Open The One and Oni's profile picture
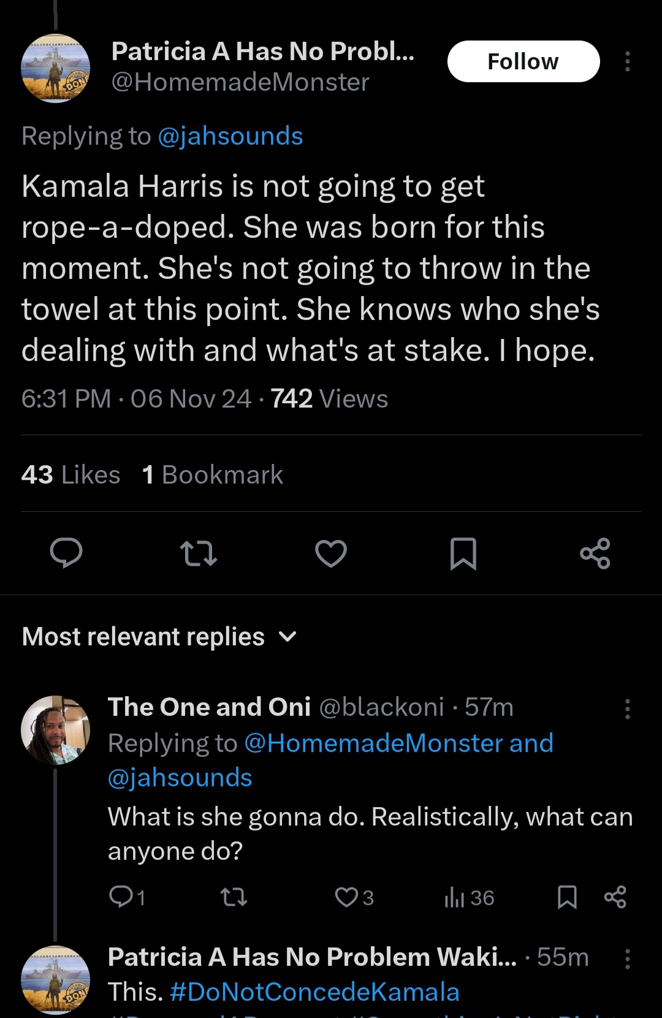Screen dimensions: 662x1018 pos(55,729)
